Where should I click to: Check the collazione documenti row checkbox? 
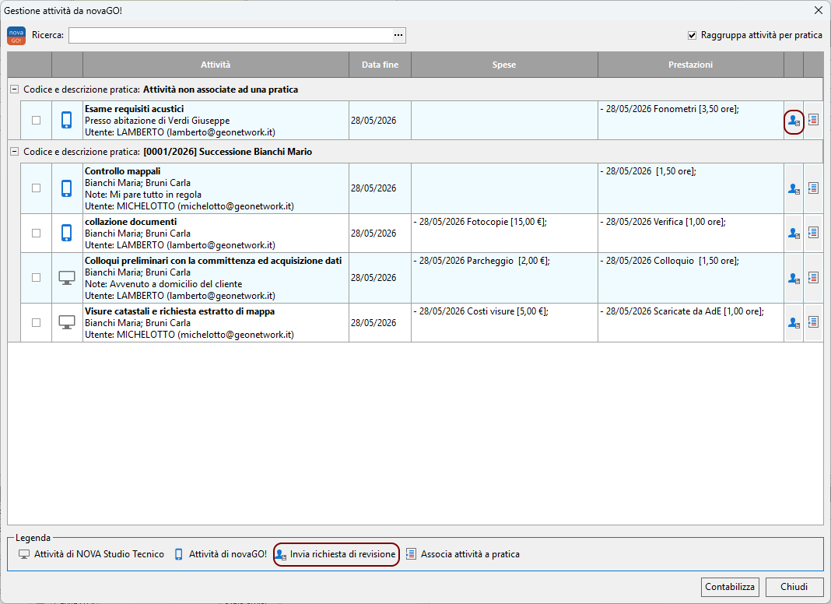[36, 233]
